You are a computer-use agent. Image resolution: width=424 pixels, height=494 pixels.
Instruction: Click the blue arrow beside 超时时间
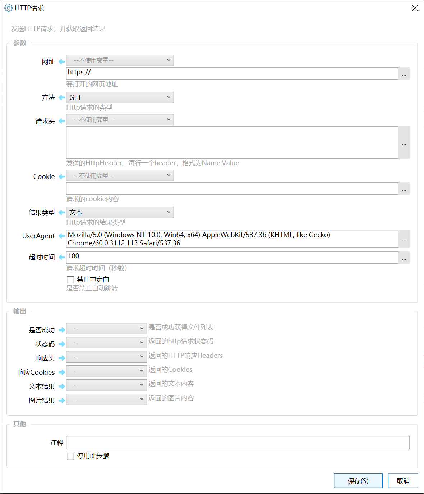click(x=61, y=257)
